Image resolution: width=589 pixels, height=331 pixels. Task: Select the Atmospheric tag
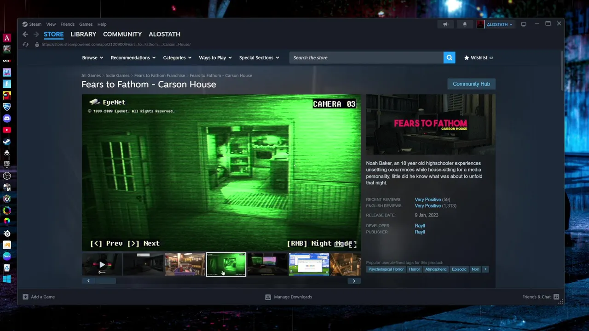[x=436, y=269]
